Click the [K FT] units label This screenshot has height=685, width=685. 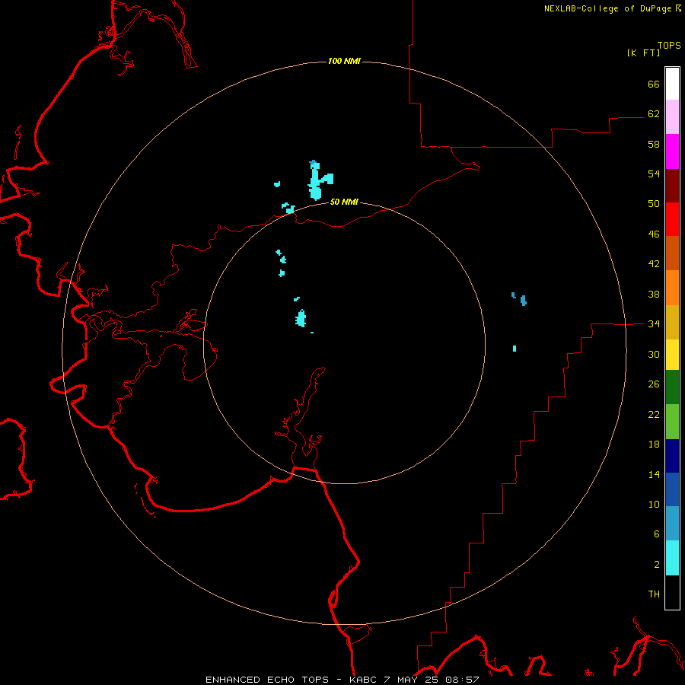point(643,53)
